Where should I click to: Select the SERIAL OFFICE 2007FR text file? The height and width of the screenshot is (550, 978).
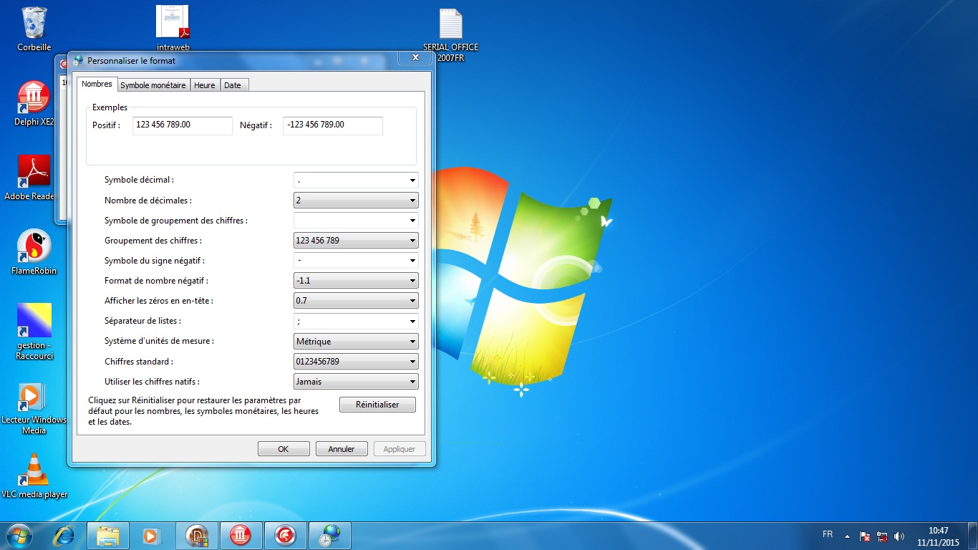(x=450, y=34)
